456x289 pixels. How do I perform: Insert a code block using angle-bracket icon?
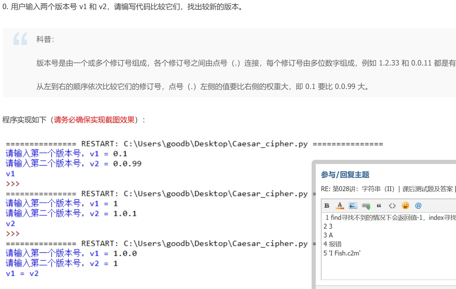(x=392, y=206)
